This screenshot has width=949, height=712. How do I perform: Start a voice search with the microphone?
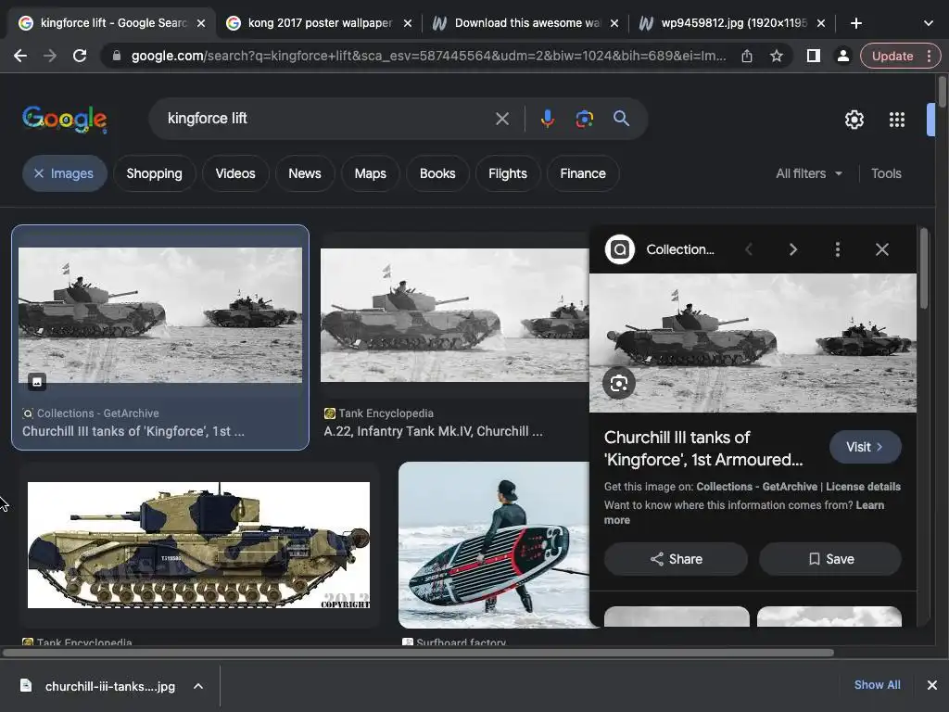[x=547, y=119]
